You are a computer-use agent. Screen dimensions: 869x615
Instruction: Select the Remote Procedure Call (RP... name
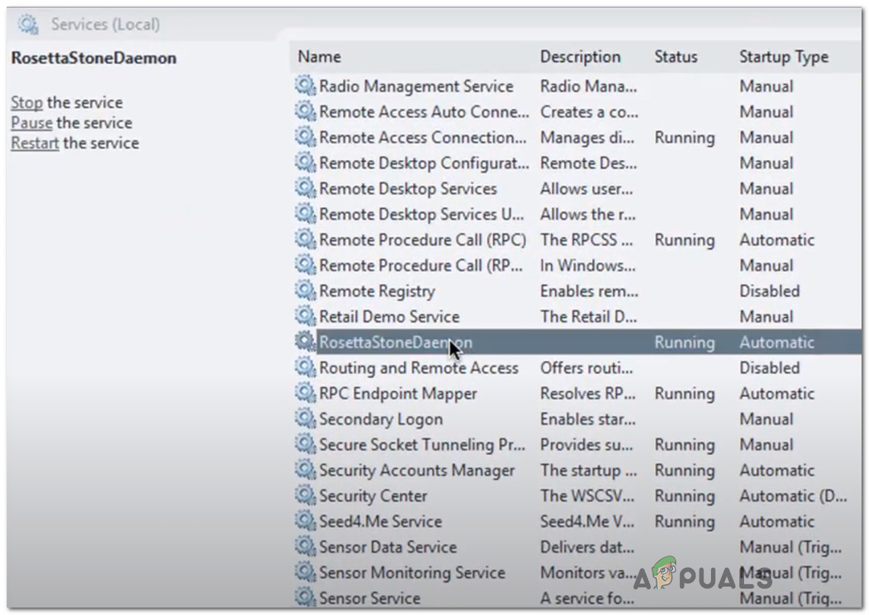tap(421, 266)
